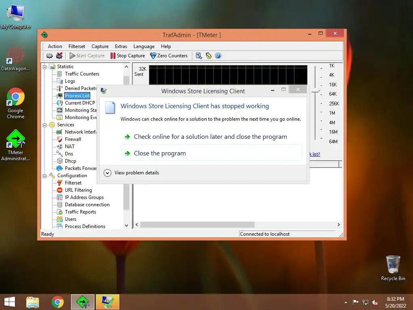Click tree scroll-up arrow

(x=126, y=67)
